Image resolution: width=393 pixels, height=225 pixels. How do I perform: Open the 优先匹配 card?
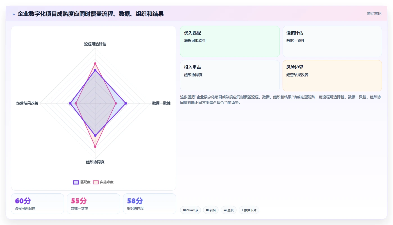click(230, 41)
